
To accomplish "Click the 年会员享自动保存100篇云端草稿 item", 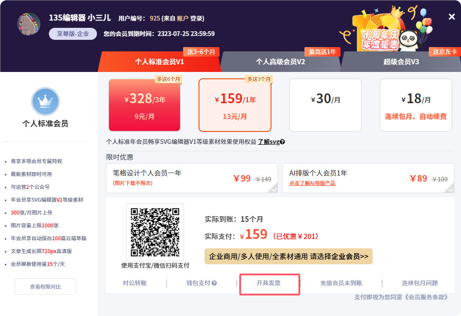I will click(x=48, y=238).
